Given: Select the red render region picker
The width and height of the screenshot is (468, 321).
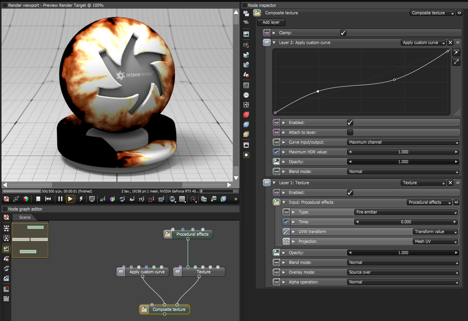Looking at the screenshot, I should (x=151, y=199).
